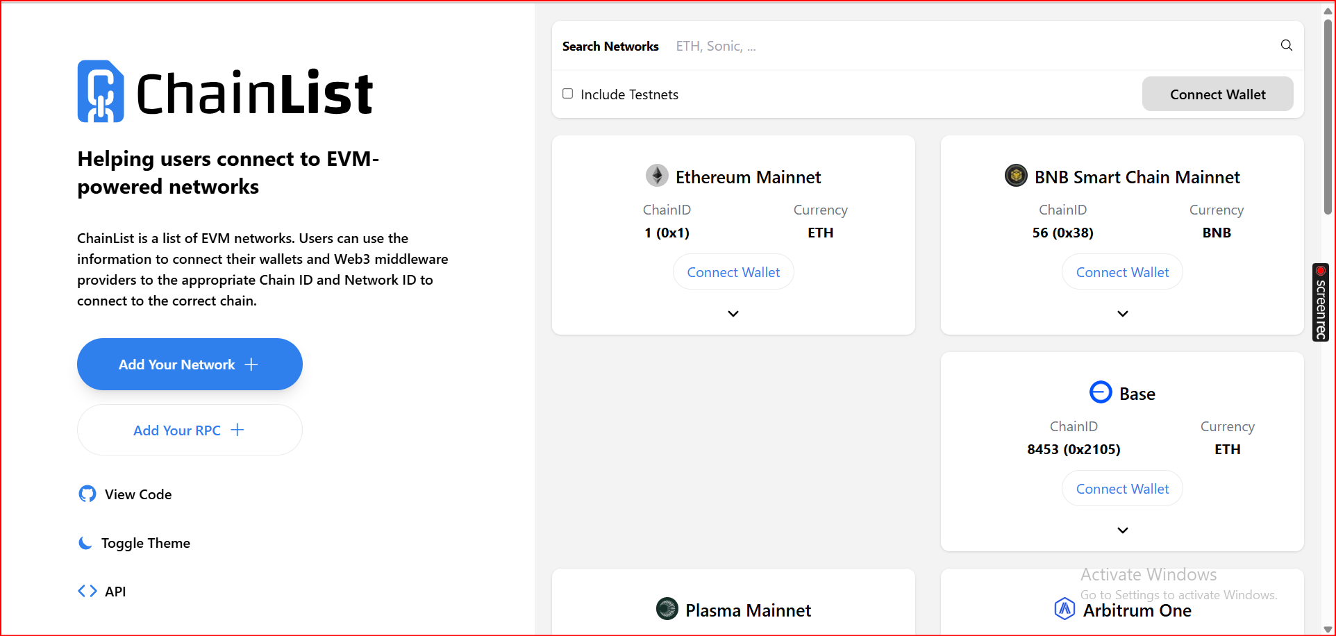
Task: Toggle Theme using the moon icon
Action: tap(85, 543)
